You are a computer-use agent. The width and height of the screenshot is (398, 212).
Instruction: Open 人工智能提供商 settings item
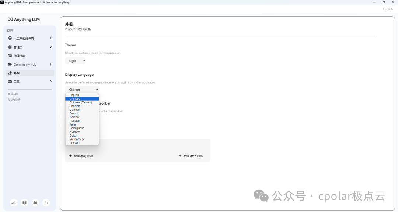[30, 38]
